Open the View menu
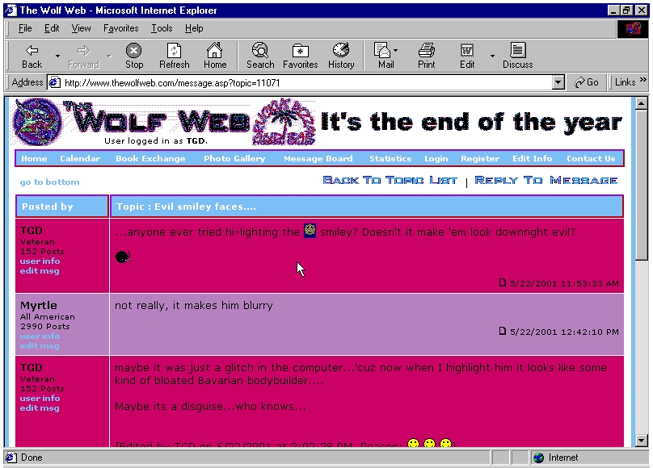653x468 pixels. 81,28
